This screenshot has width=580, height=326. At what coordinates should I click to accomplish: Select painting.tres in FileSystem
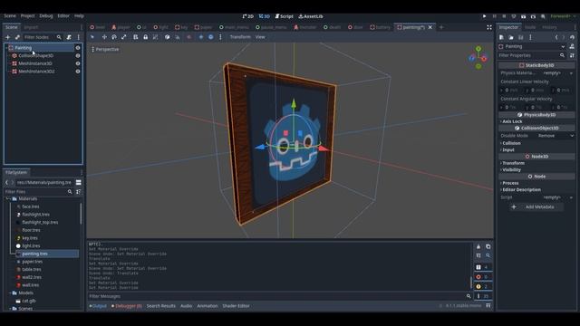coord(34,254)
